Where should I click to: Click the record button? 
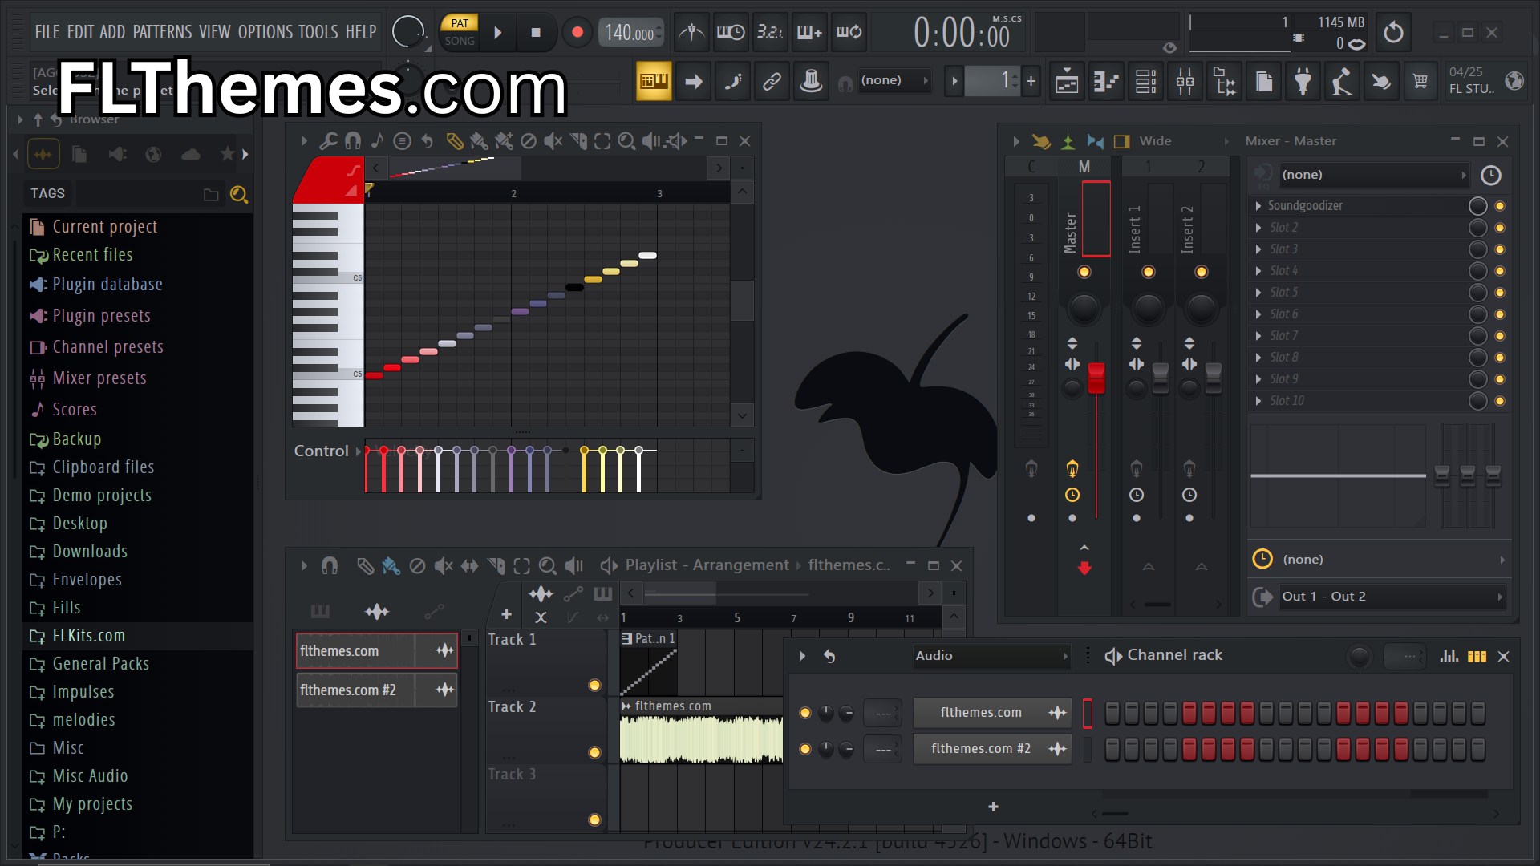pyautogui.click(x=577, y=33)
